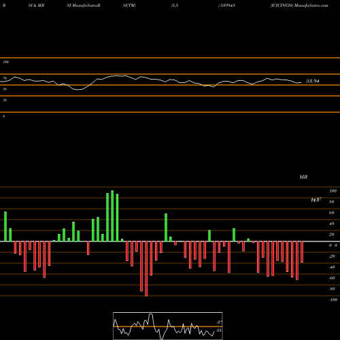Click the RSI 100 level label
This screenshot has height=340, width=340.
(x=5, y=62)
